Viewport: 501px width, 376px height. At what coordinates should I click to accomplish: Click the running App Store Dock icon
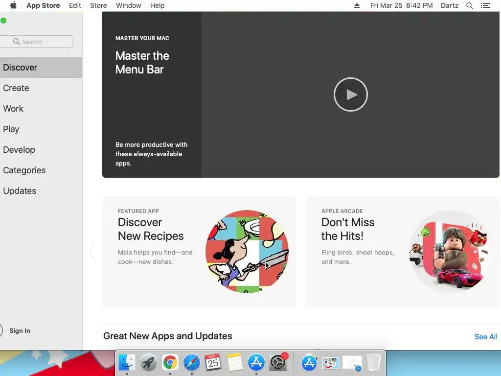point(256,363)
